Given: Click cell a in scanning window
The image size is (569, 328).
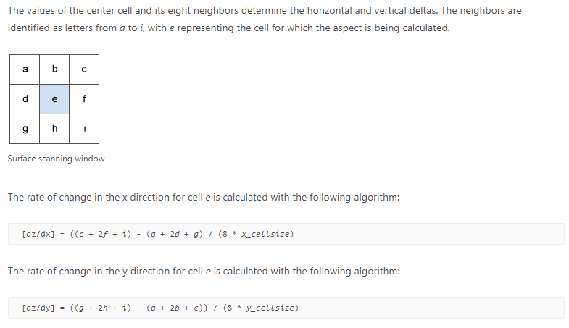Looking at the screenshot, I should pyautogui.click(x=25, y=70).
